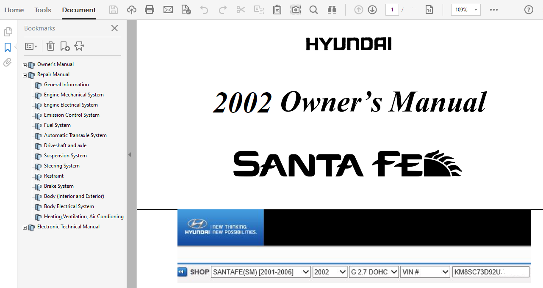Image resolution: width=543 pixels, height=288 pixels.
Task: Open the Find text magnifier tool
Action: click(313, 10)
